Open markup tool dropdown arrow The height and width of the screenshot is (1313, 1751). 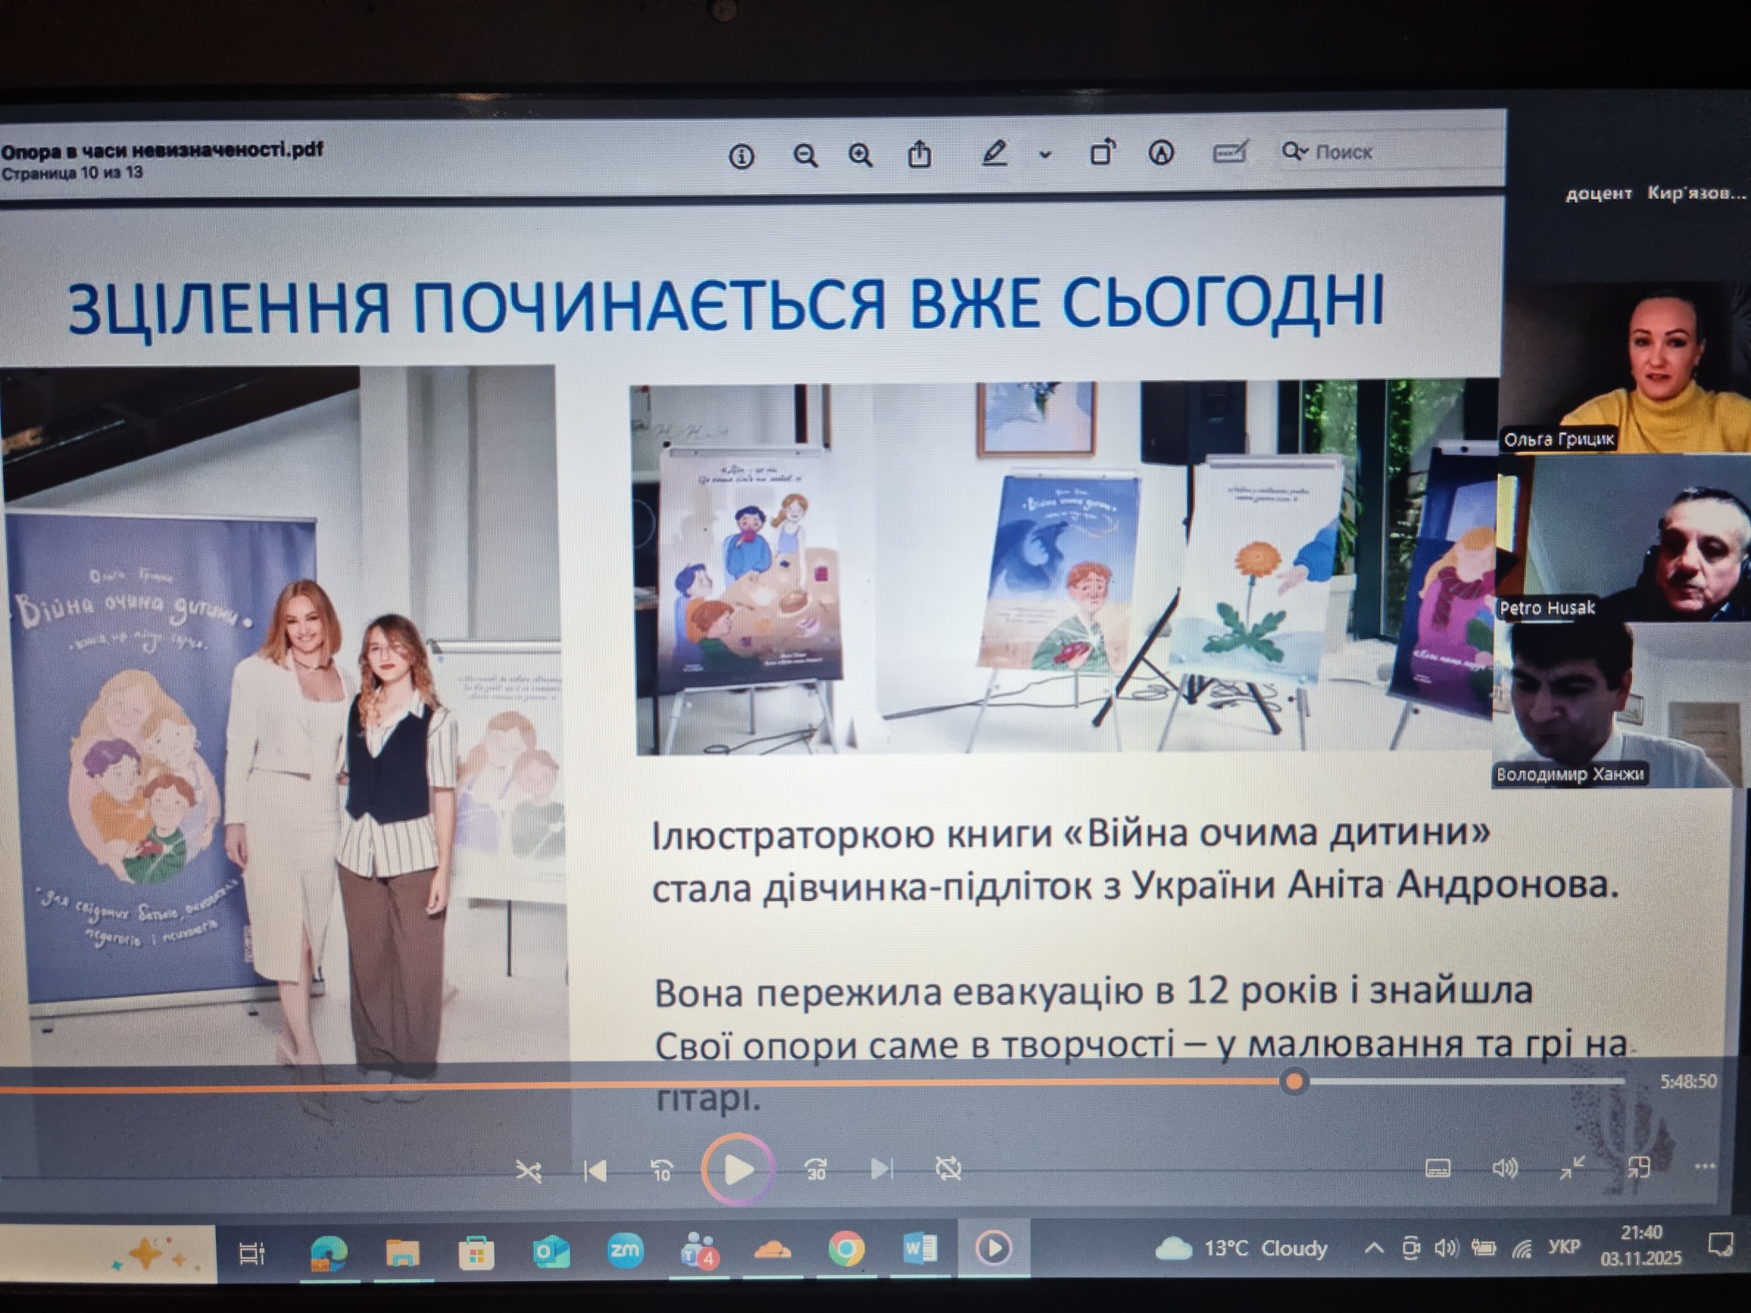tap(1045, 155)
